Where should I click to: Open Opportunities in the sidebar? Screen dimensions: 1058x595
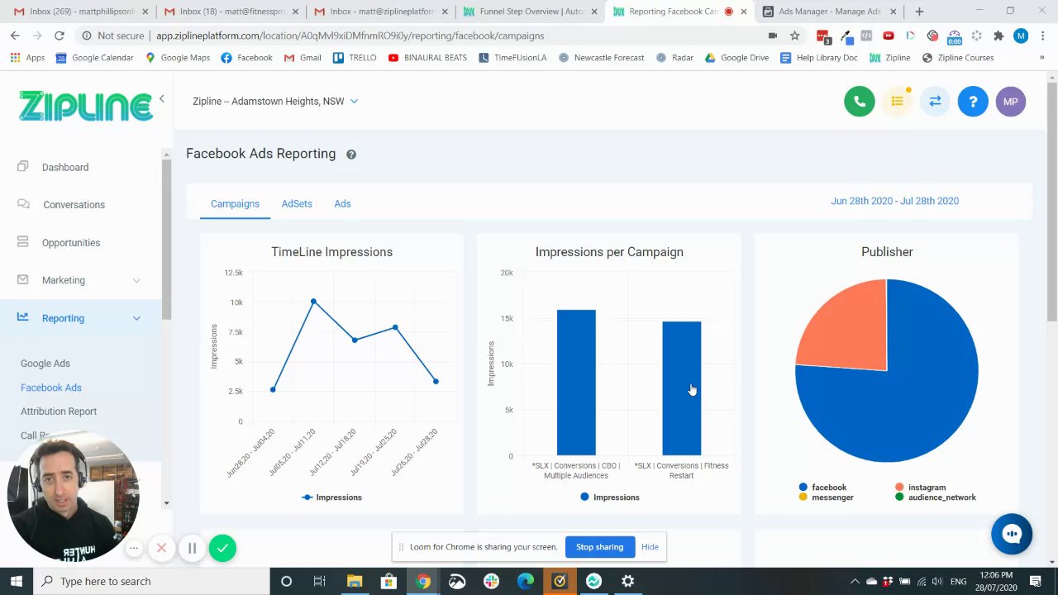[x=71, y=243]
